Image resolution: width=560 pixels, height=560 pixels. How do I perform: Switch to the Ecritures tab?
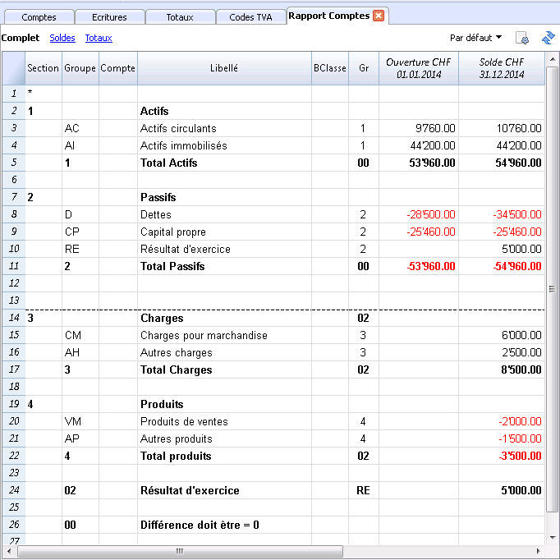109,17
